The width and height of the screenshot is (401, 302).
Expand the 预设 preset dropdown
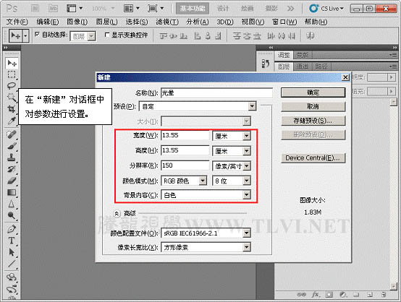pos(198,106)
